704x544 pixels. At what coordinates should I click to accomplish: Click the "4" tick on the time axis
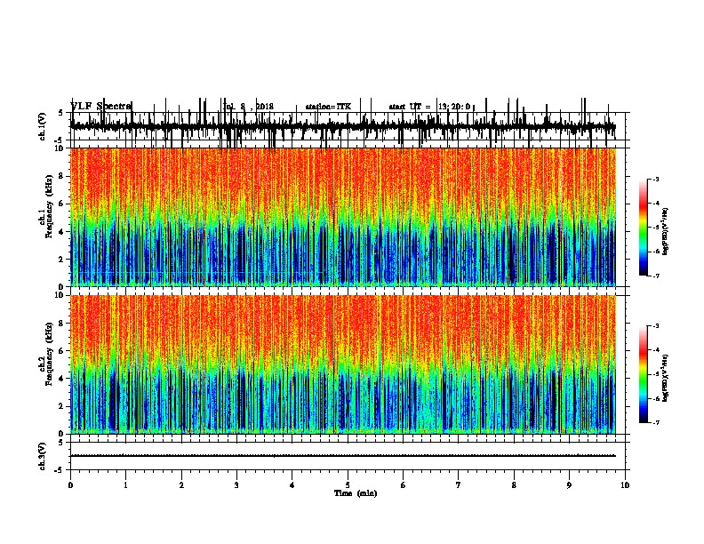coord(292,485)
